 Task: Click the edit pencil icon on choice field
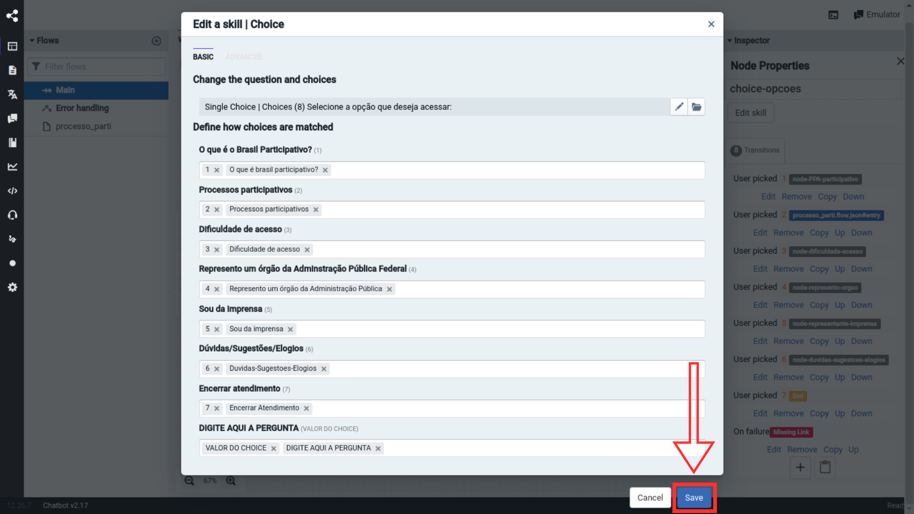pos(679,107)
